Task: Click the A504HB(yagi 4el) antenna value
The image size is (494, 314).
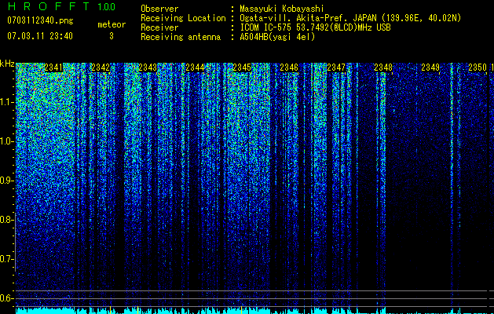Action: click(x=277, y=37)
